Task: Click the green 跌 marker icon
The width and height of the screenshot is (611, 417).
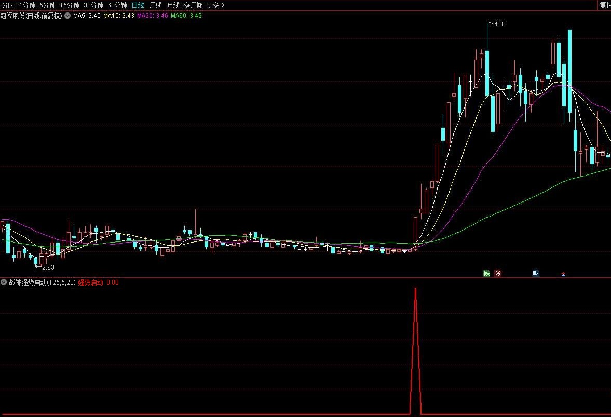Action: tap(487, 274)
